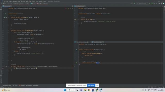Collapse fold arrow at loadResource method
Viewport: 165px width, 92px height.
point(8,31)
